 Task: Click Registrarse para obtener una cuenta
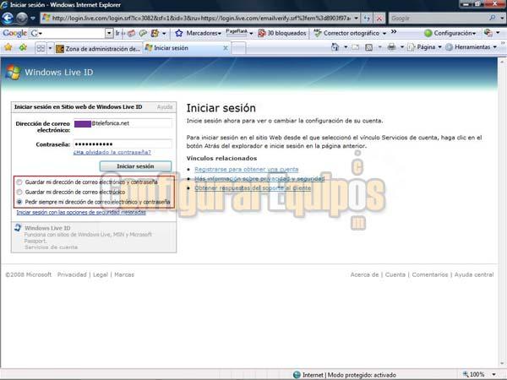point(247,169)
